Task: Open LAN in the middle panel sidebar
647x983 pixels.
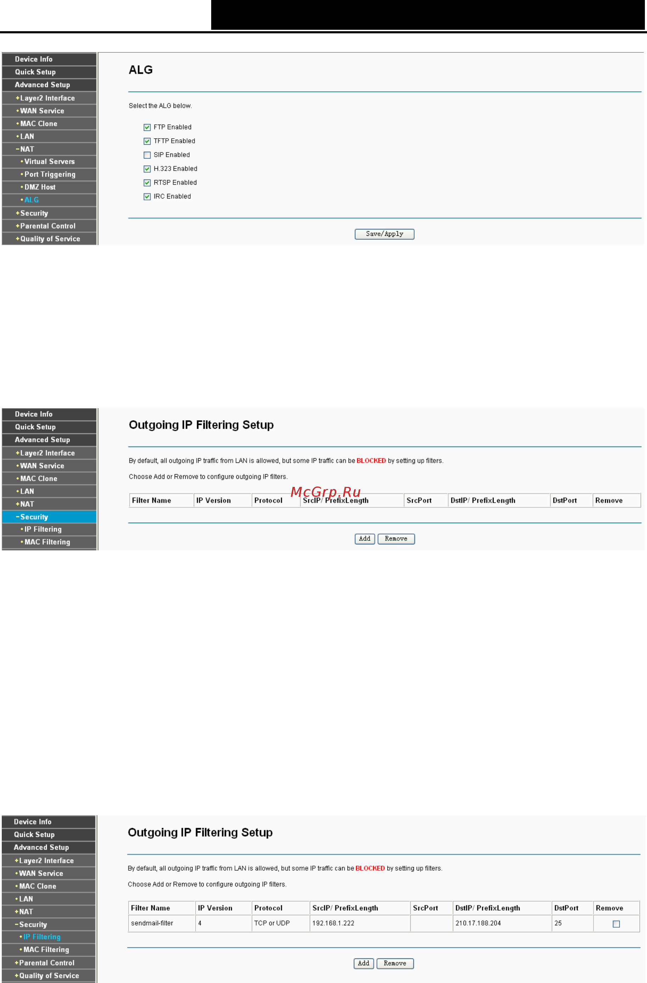Action: (x=49, y=491)
